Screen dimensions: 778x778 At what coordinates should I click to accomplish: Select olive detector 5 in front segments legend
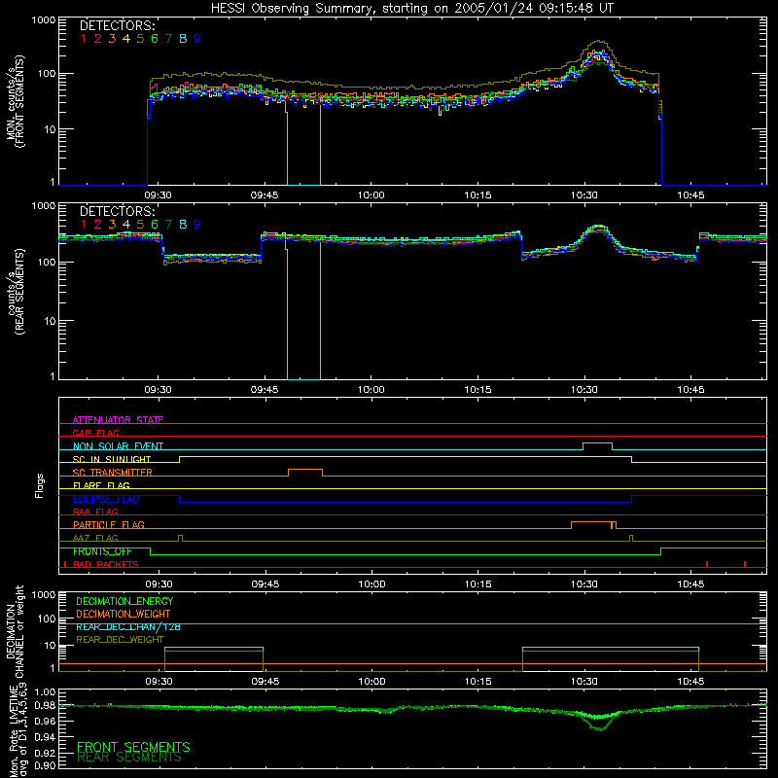point(140,39)
